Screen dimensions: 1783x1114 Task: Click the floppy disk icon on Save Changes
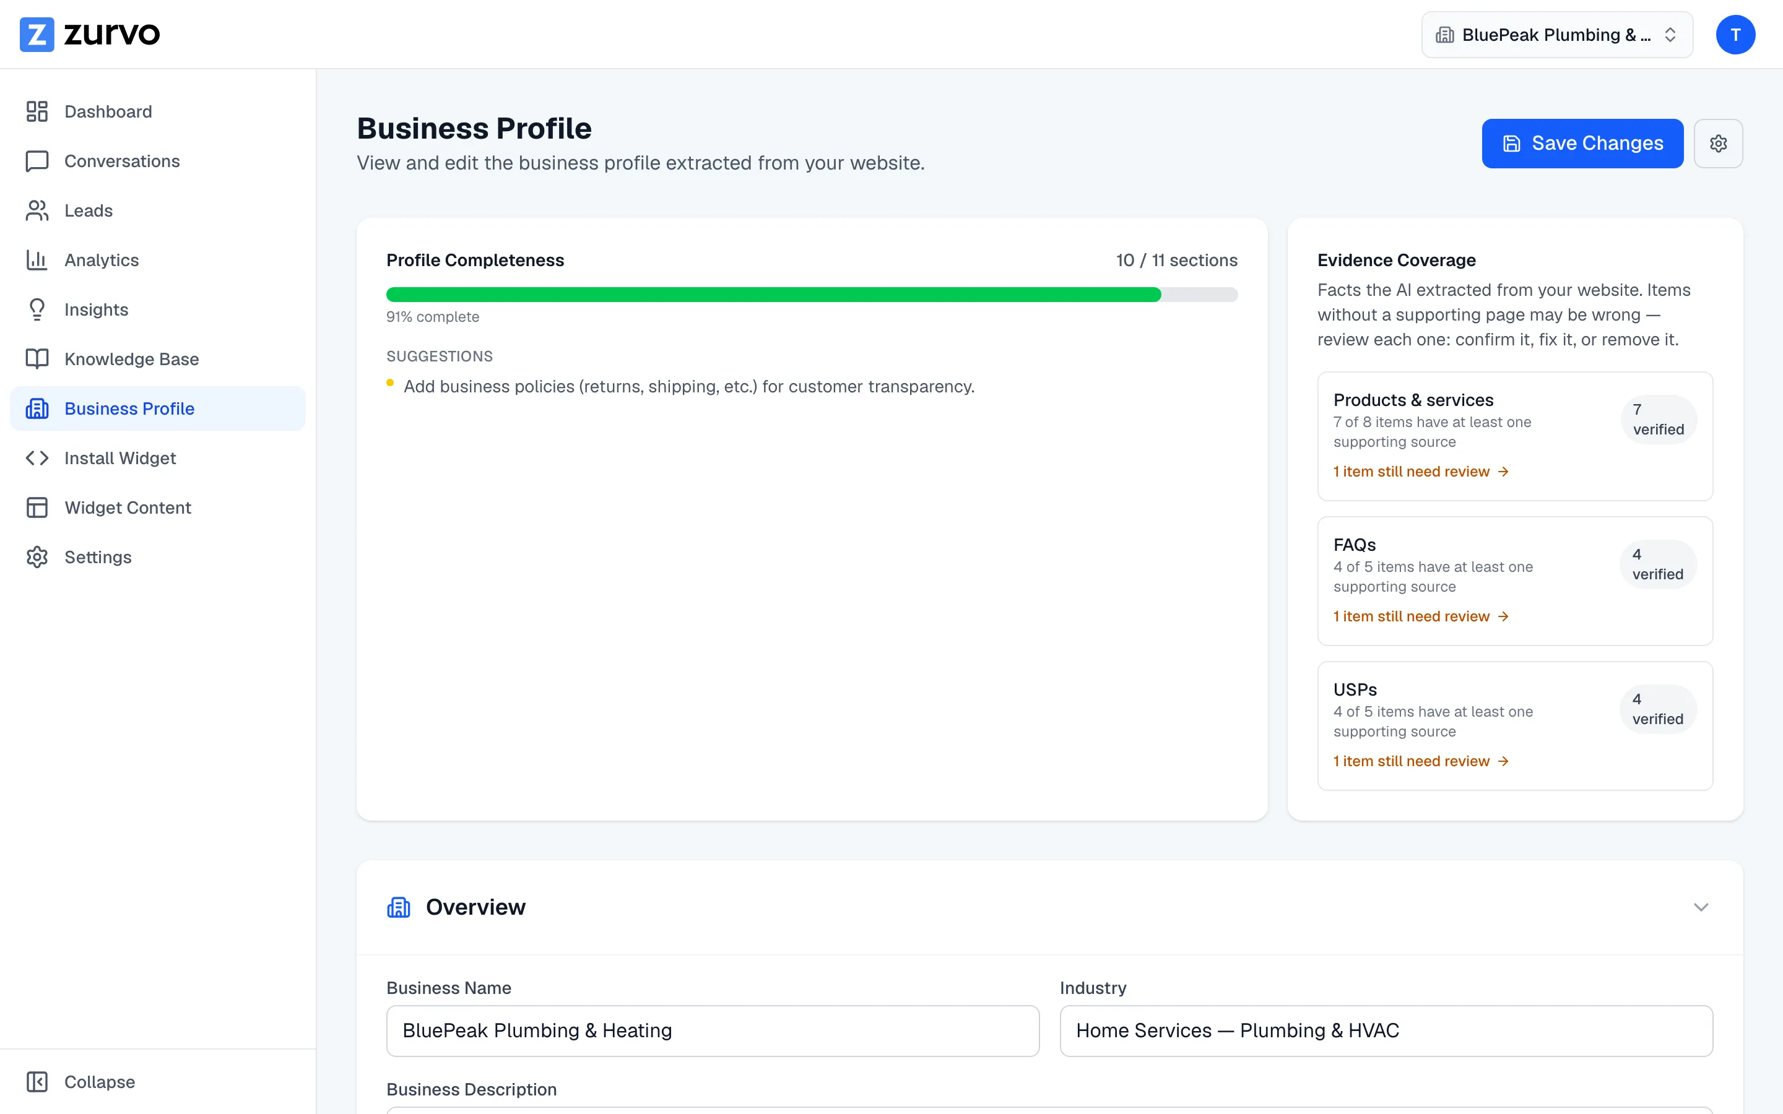click(x=1512, y=144)
